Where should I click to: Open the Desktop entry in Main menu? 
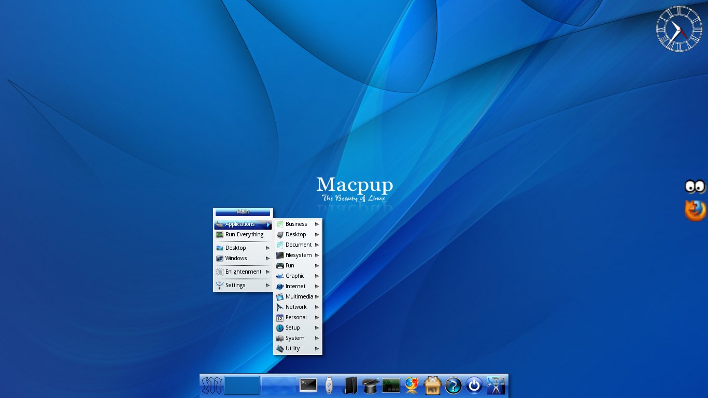pyautogui.click(x=243, y=248)
